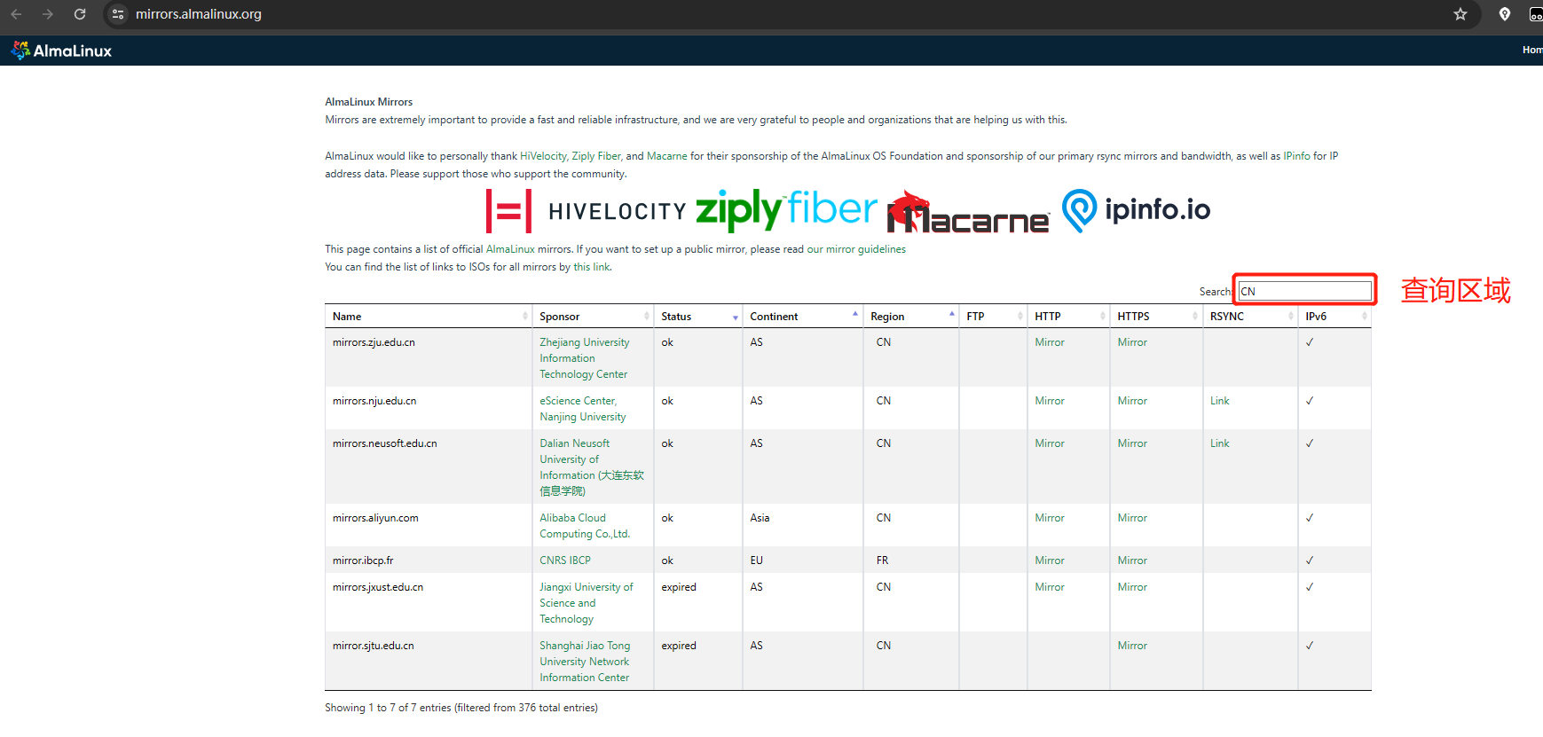Open Alibaba Cloud Computing Co.,Ltd. link
This screenshot has height=737, width=1543.
coord(585,526)
